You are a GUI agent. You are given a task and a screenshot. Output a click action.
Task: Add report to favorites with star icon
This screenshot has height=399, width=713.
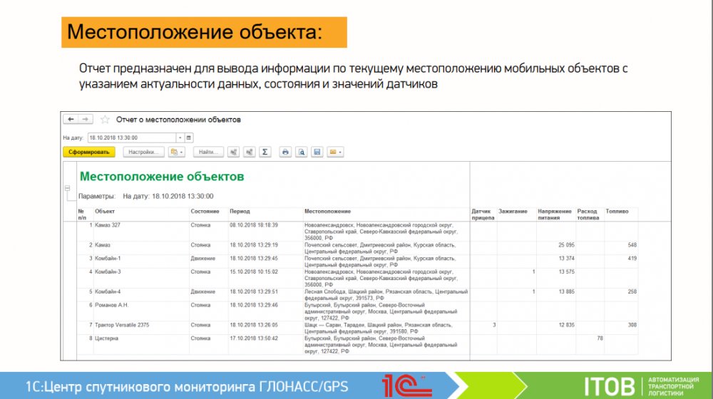(105, 120)
